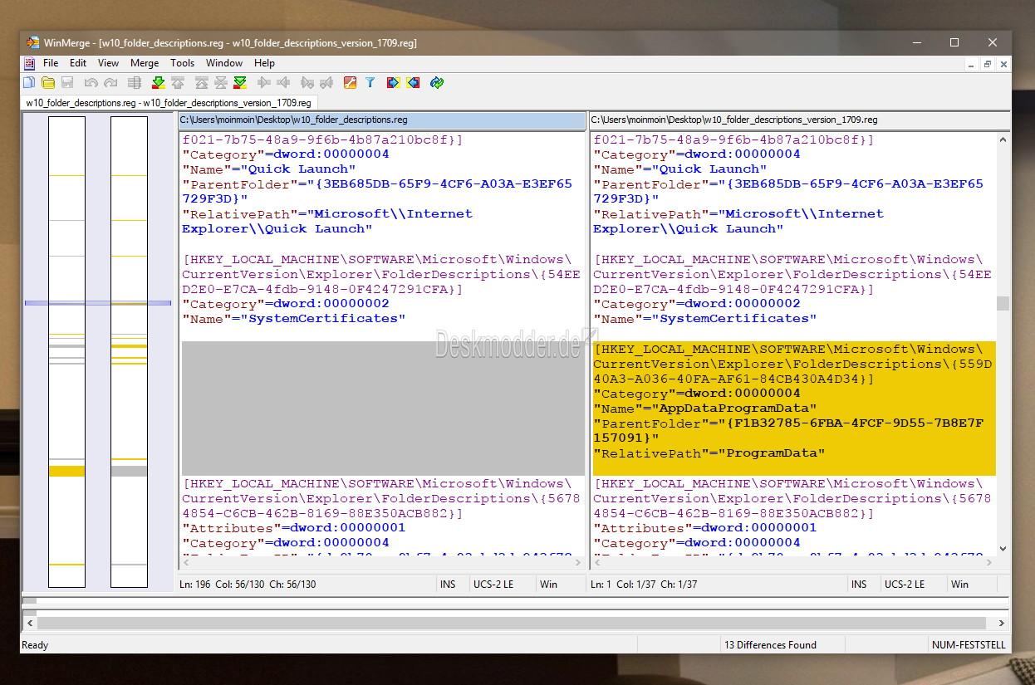Click the large gray block in location pane
The height and width of the screenshot is (685, 1035).
(129, 471)
